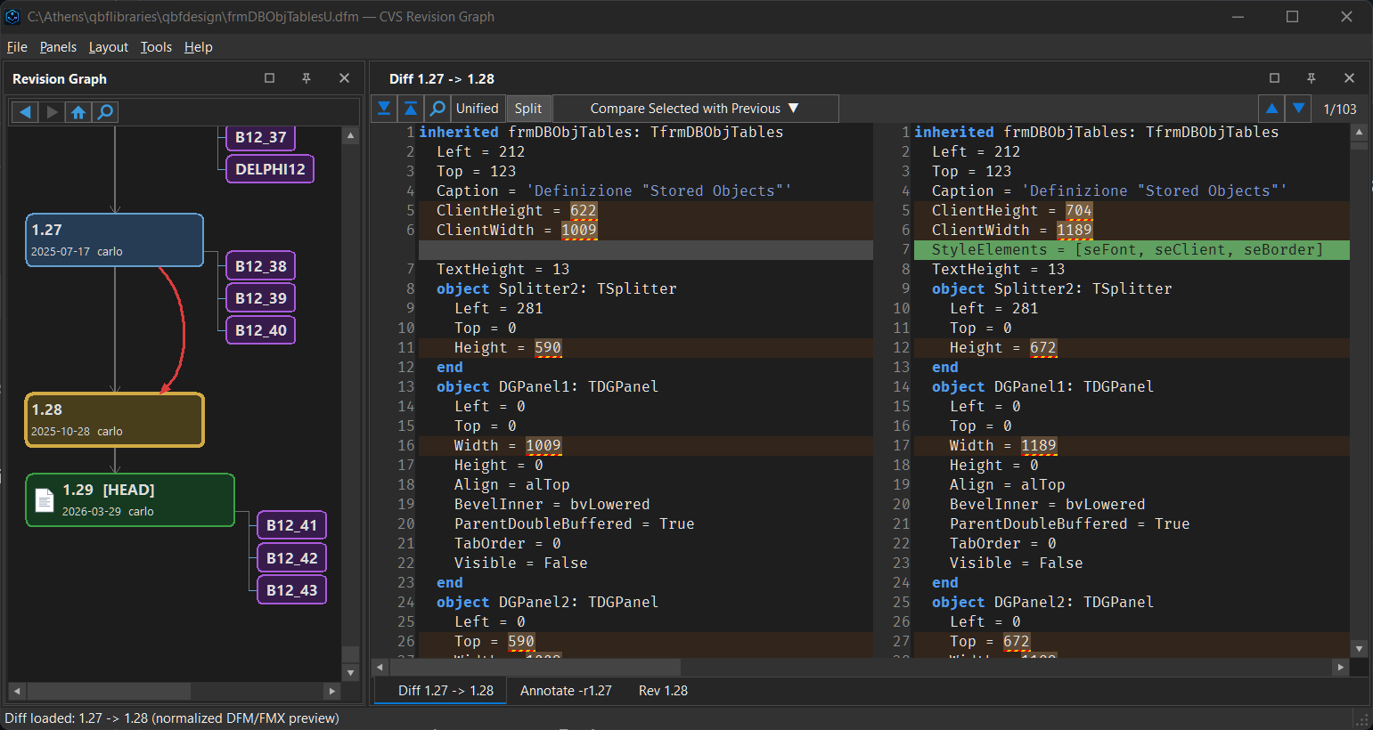Screen dimensions: 1373x730
Task: Click the app icon in title bar
Action: click(x=12, y=17)
